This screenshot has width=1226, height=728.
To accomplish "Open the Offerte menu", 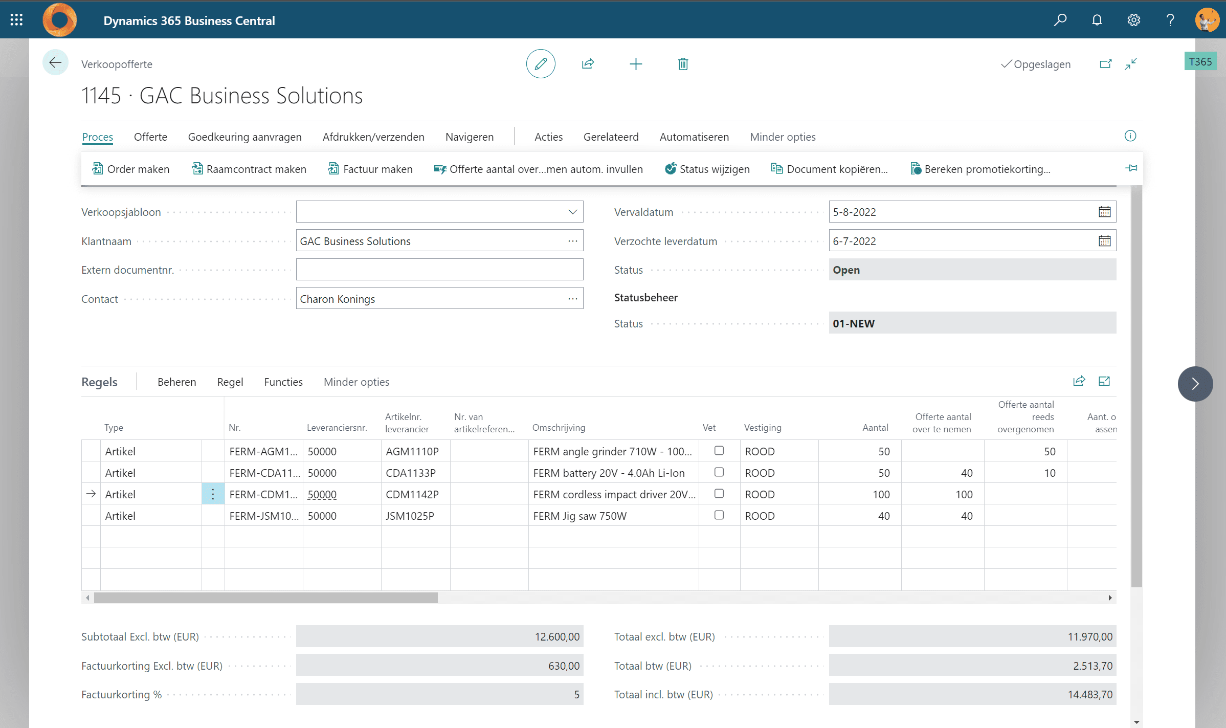I will click(150, 137).
